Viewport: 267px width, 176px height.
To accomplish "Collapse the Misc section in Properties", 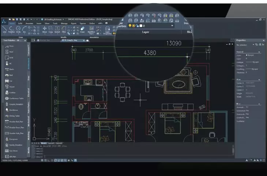I will pyautogui.click(x=259, y=104).
